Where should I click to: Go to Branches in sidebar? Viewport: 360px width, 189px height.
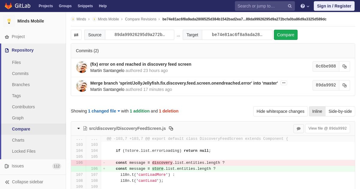point(21,85)
